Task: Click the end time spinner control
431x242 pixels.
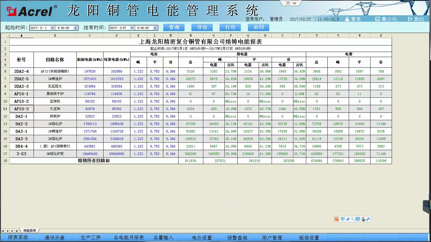Action: click(155, 28)
